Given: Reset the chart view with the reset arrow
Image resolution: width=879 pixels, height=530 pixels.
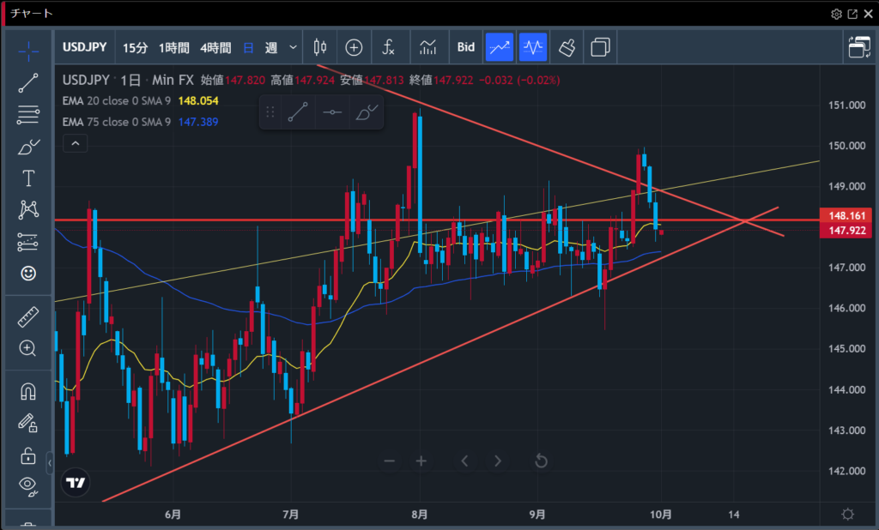Looking at the screenshot, I should [x=541, y=461].
